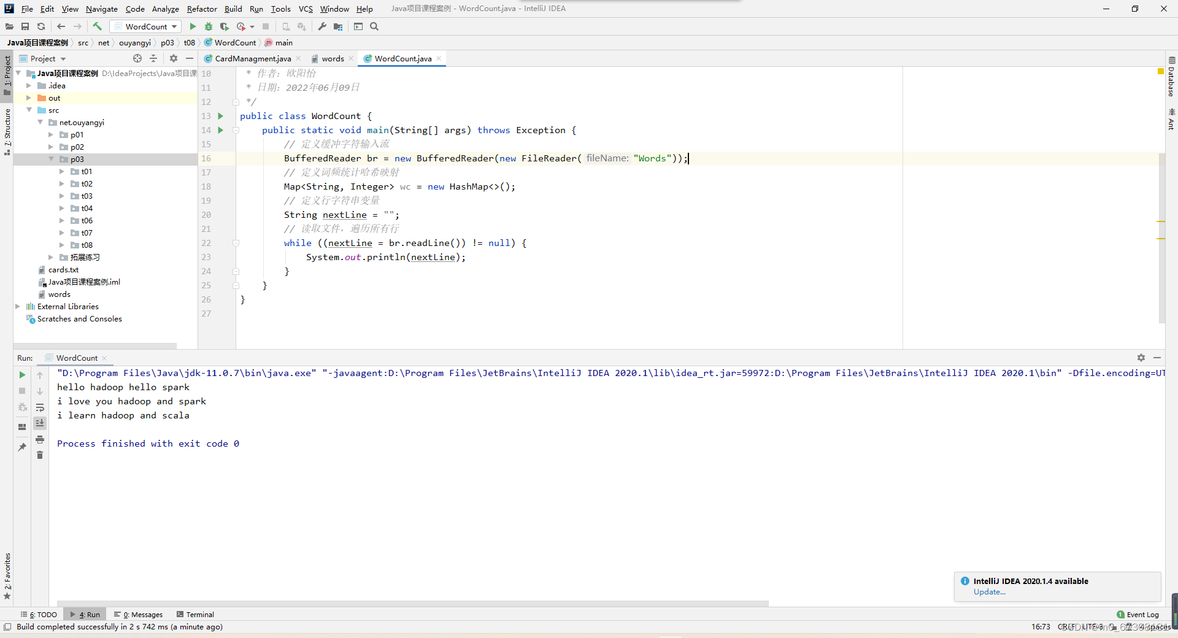Open the TODO tool window button
1178x638 pixels.
[39, 615]
